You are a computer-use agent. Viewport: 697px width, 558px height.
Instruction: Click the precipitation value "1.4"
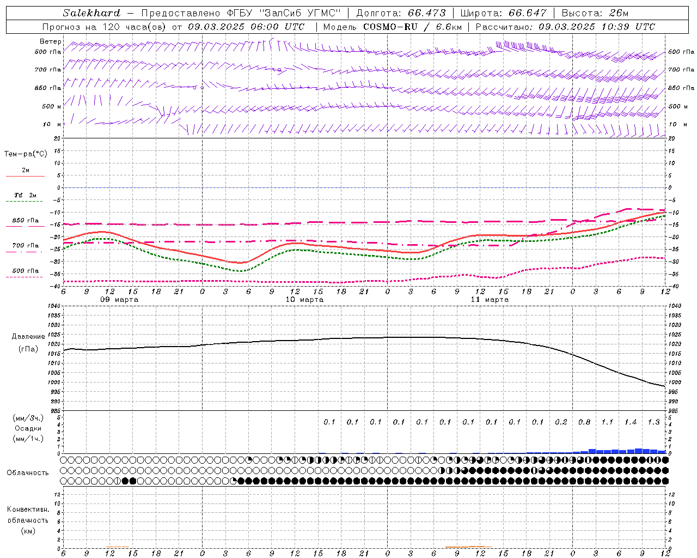tap(631, 422)
